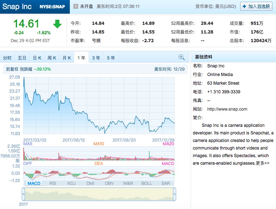Click the 每股收益 value -2.72
Image resolution: width=276 pixels, height=209 pixels.
point(148,41)
